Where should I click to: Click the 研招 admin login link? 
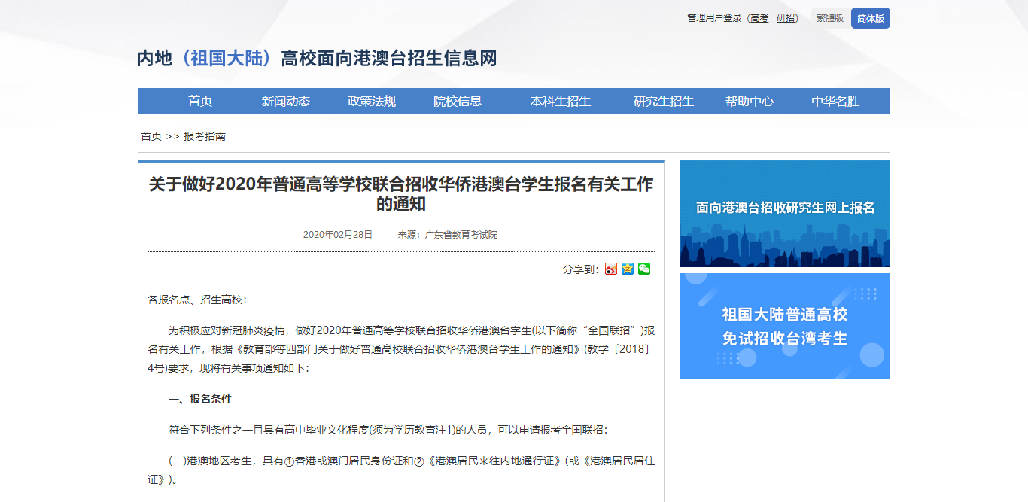pyautogui.click(x=786, y=18)
